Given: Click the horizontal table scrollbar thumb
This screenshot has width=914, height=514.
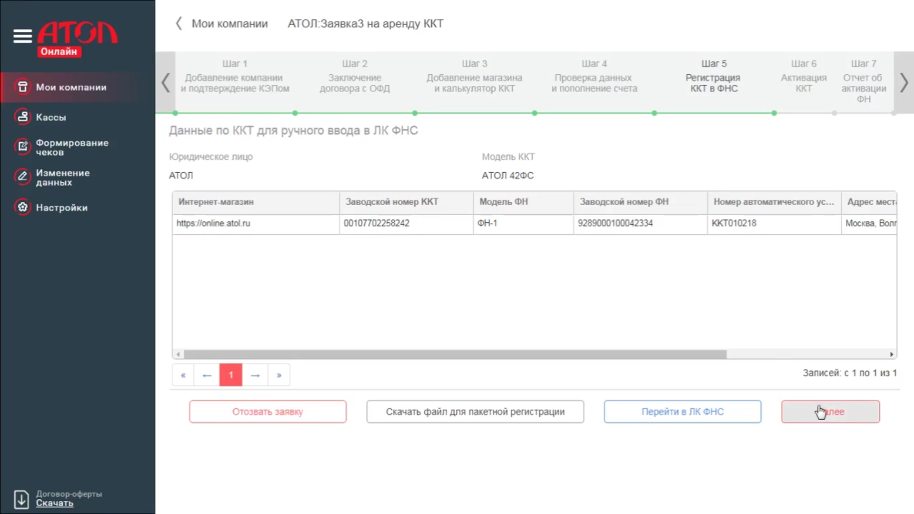Looking at the screenshot, I should pyautogui.click(x=455, y=355).
